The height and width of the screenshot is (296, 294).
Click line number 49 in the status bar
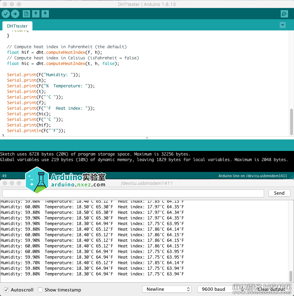[x=4, y=176]
